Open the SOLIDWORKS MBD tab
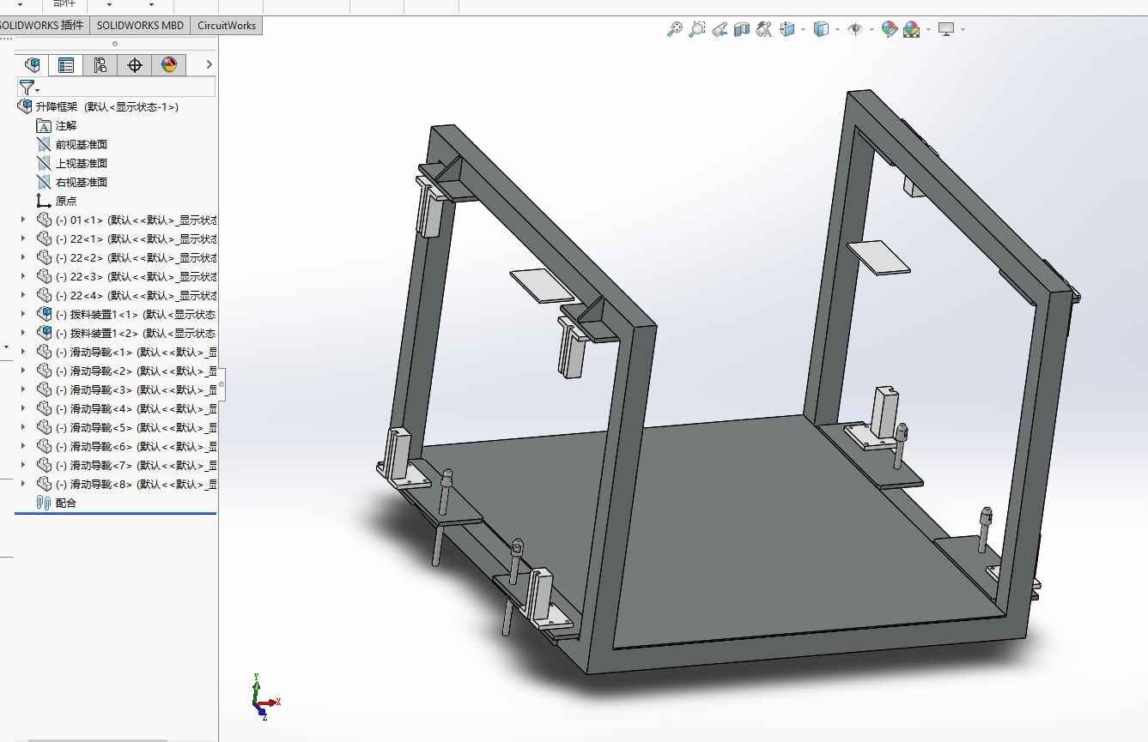The height and width of the screenshot is (742, 1148). 140,25
